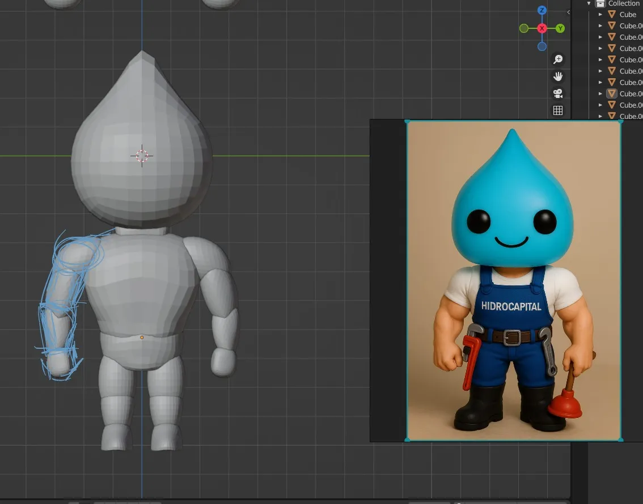Click the highlighted active mesh icon
This screenshot has height=504, width=643.
[x=611, y=94]
